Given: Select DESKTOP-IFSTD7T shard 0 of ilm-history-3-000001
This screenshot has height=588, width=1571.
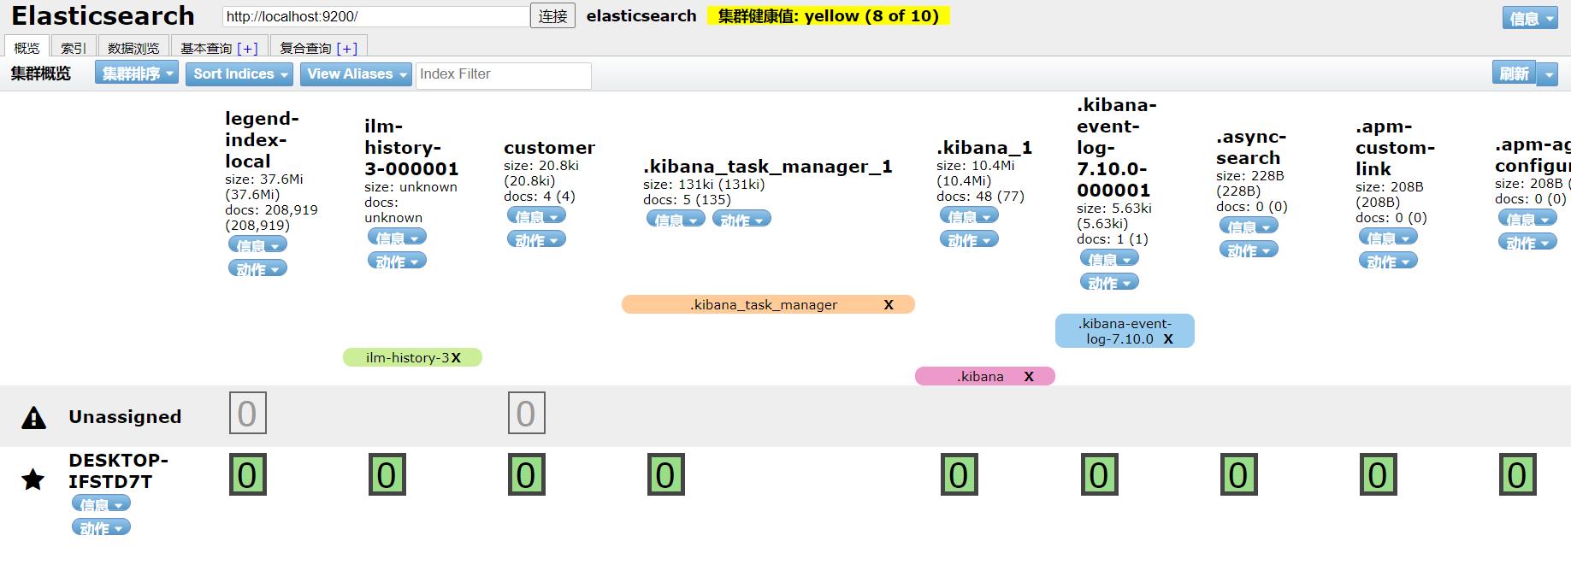Looking at the screenshot, I should pos(387,475).
